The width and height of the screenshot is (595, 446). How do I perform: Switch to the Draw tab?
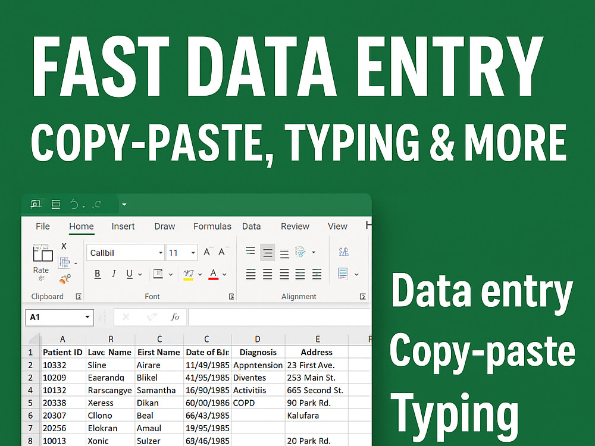point(165,227)
